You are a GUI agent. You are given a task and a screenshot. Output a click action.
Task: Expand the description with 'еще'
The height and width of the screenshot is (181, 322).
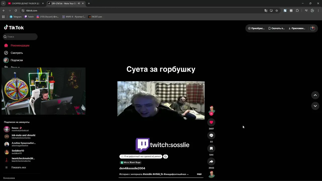coord(199,174)
